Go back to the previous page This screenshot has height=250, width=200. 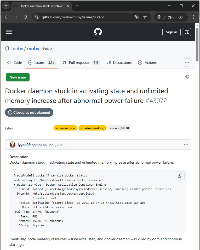point(7,17)
